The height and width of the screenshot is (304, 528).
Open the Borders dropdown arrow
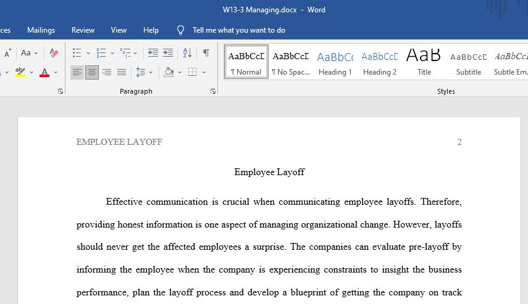pos(204,72)
